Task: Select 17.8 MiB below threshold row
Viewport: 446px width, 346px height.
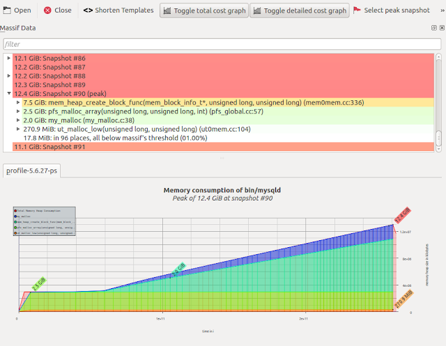Action: [x=228, y=138]
